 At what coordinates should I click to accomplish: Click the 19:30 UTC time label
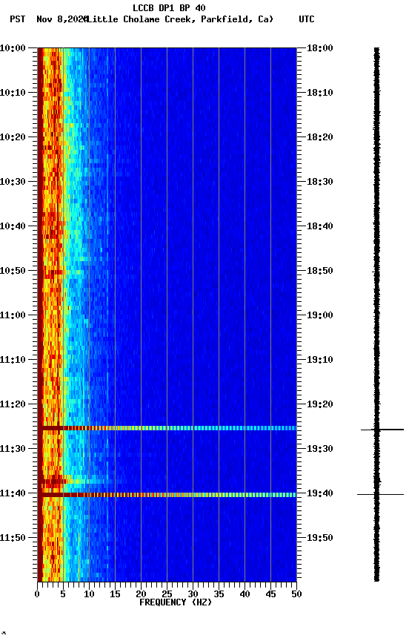[319, 450]
